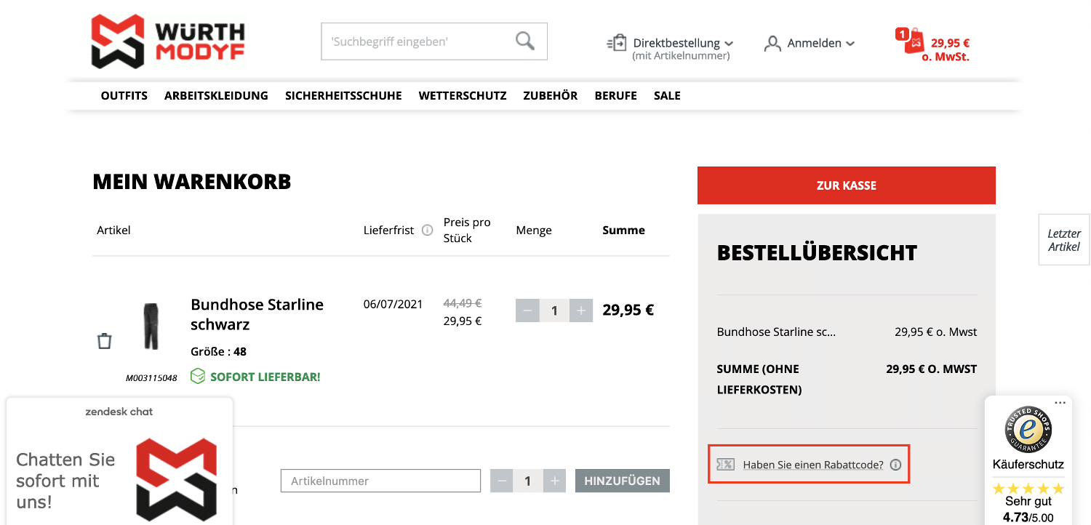
Task: Click the Artikelnummer input field
Action: 381,481
